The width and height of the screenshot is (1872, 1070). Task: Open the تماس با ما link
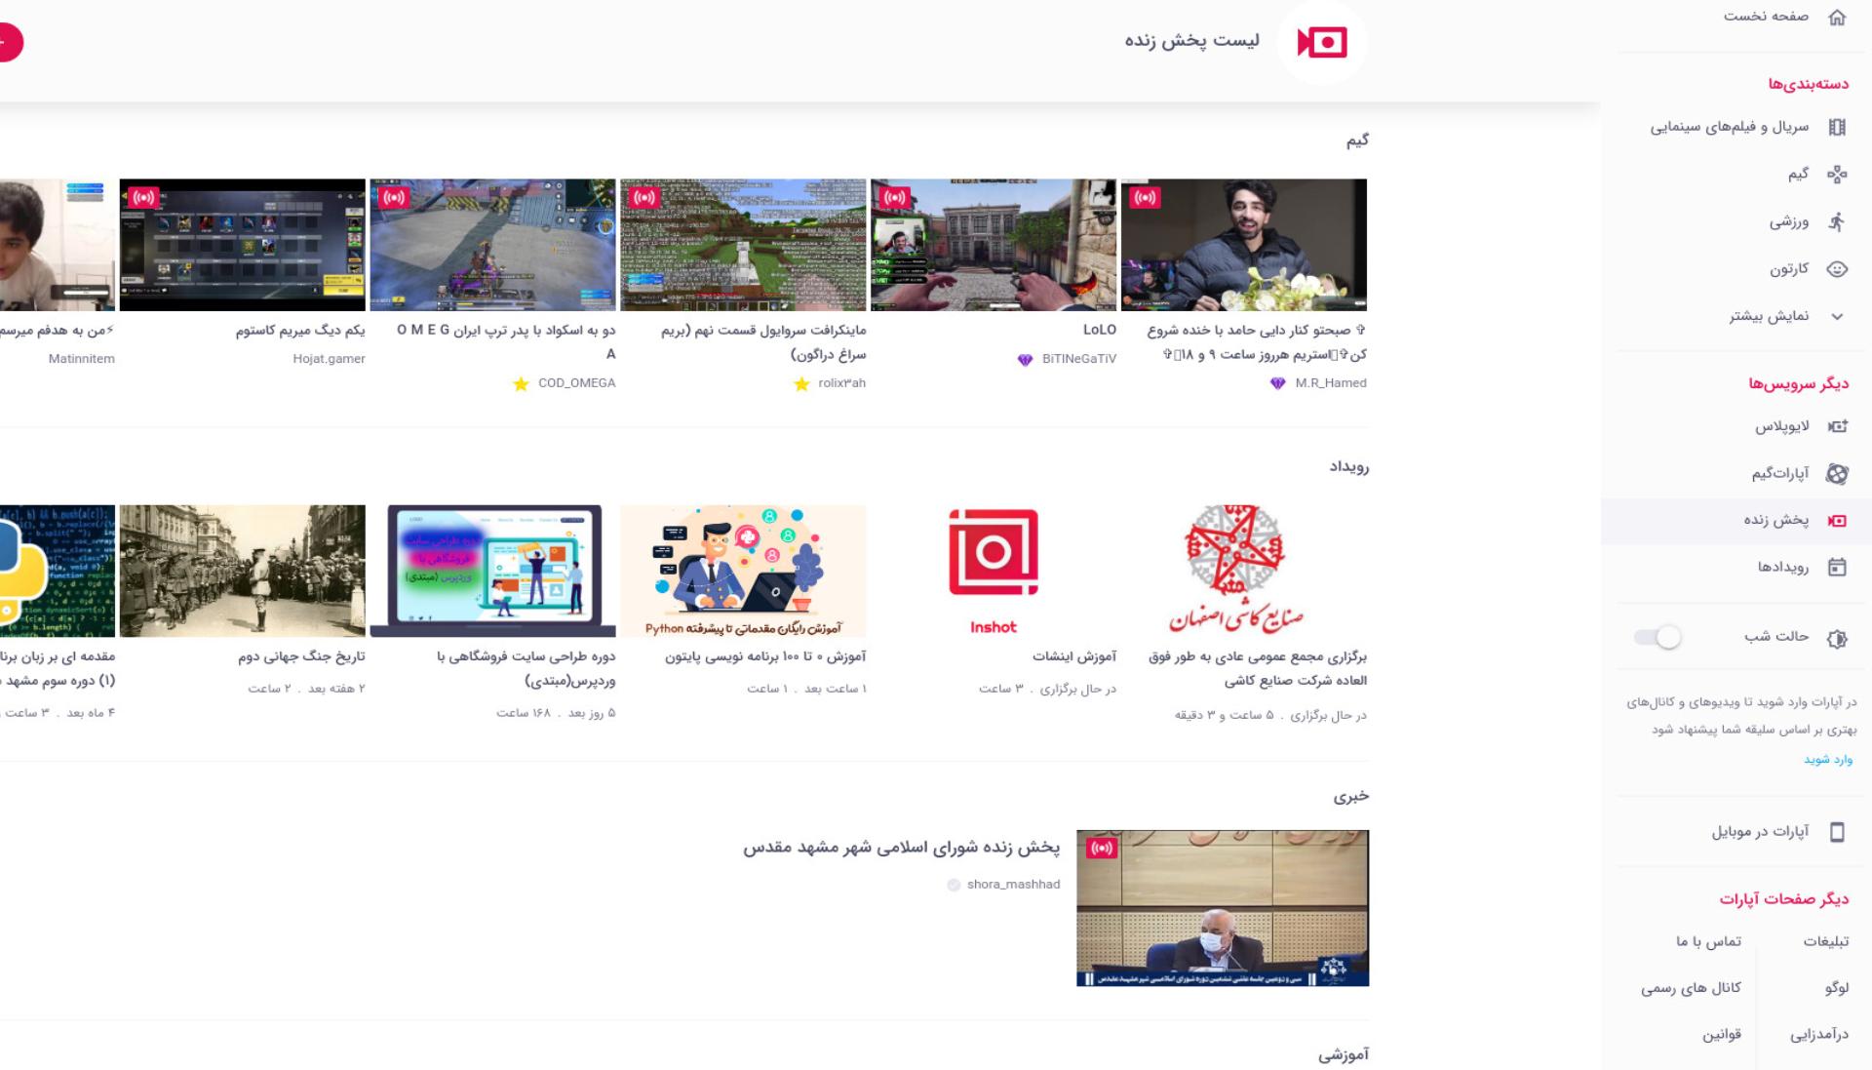pos(1708,941)
